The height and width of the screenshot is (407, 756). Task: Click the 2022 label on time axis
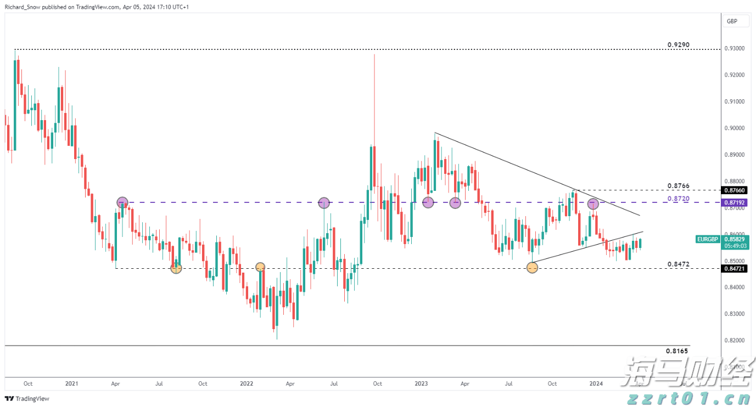click(247, 384)
